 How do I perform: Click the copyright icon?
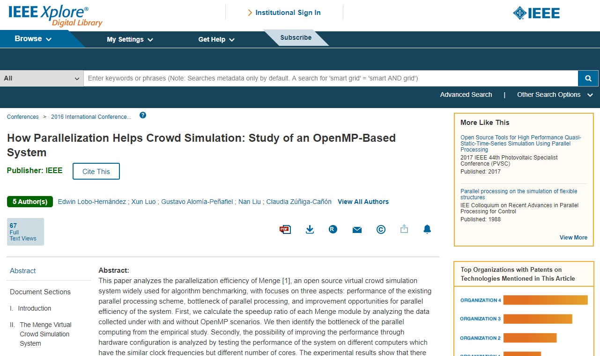pyautogui.click(x=381, y=229)
